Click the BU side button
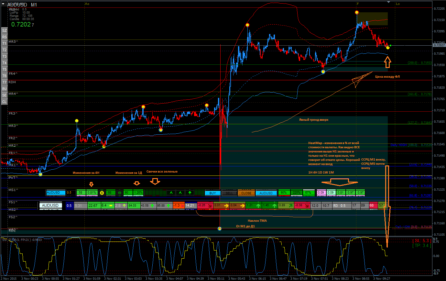 (4, 89)
